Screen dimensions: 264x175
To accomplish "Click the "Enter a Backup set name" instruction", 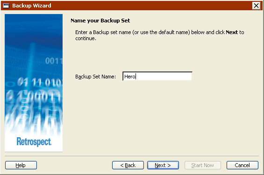I will pos(103,32).
